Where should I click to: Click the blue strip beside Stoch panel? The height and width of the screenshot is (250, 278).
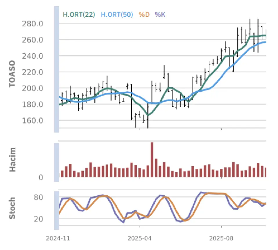tap(56, 210)
